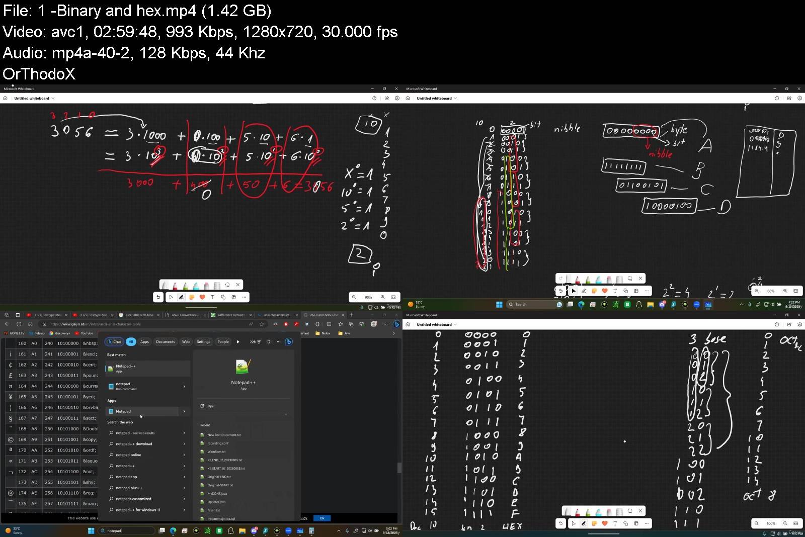Image resolution: width=805 pixels, height=537 pixels.
Task: Open templates in the 90% whiteboard toolbar
Action: tap(233, 297)
